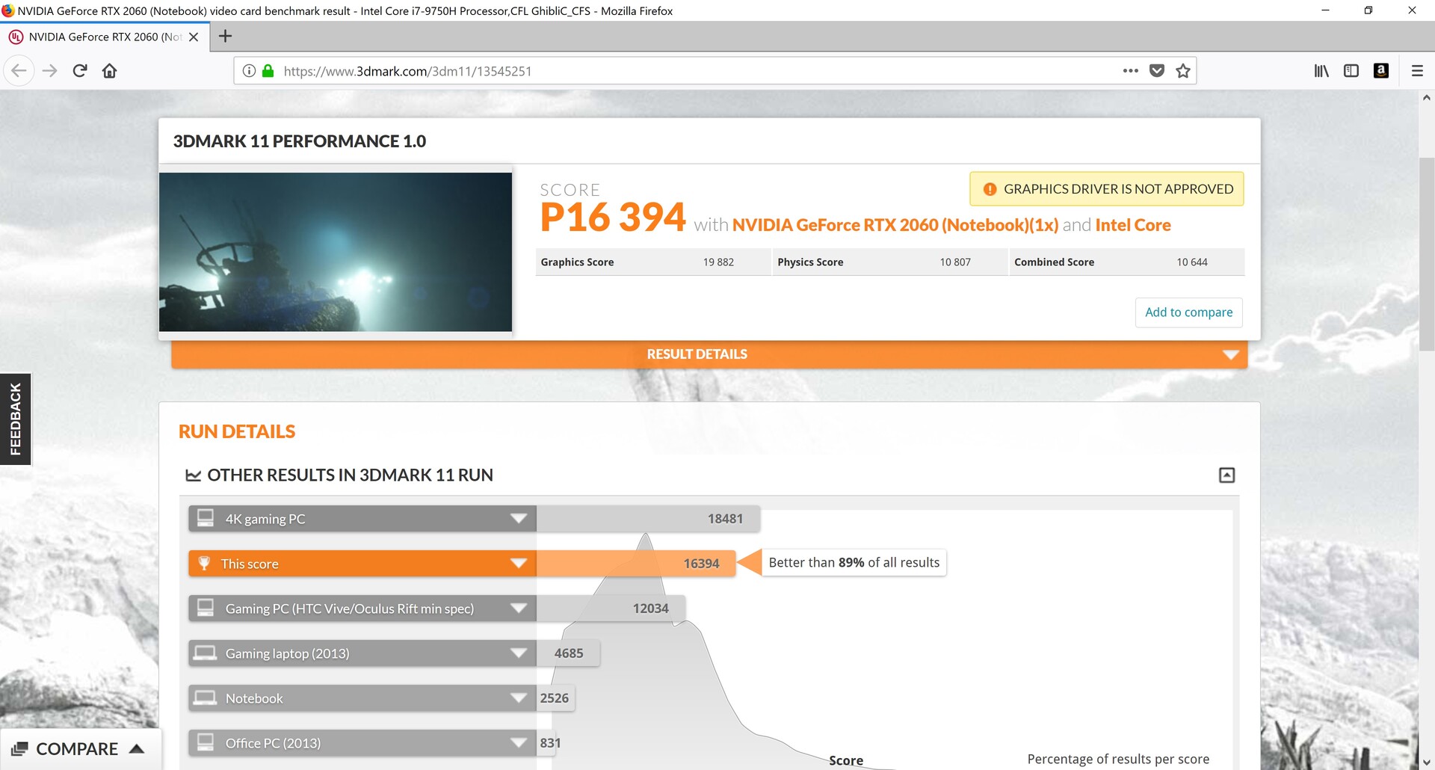Click the desktop icon on Gaming PC HTC Vive row

[206, 608]
